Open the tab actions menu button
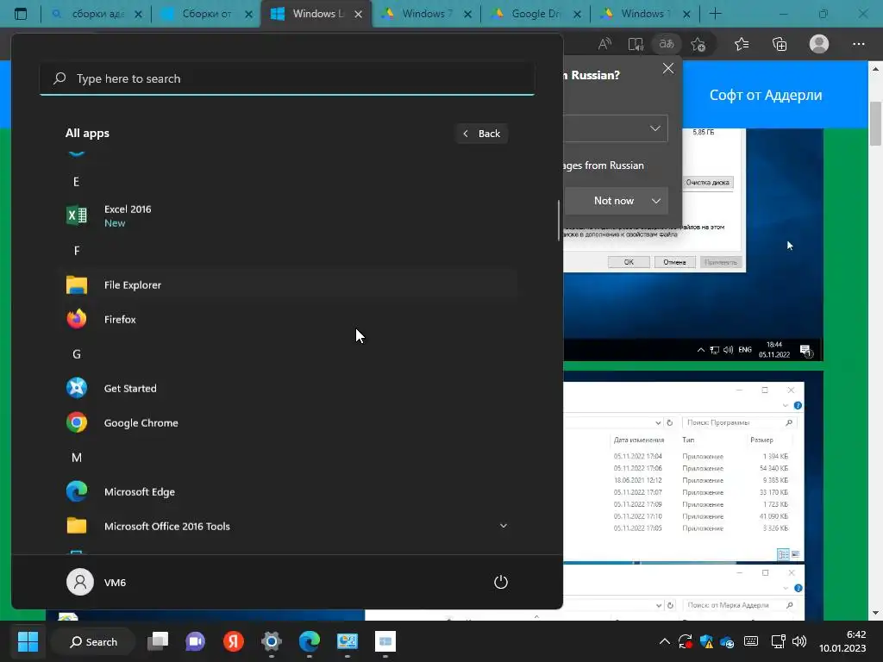 click(21, 14)
